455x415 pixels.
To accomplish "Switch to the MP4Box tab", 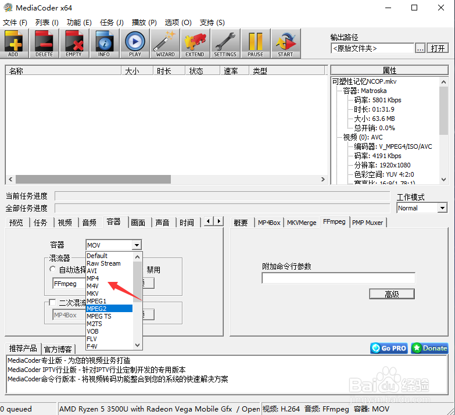I will point(269,223).
